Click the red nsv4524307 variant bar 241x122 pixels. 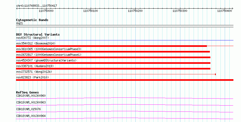(x=113, y=63)
